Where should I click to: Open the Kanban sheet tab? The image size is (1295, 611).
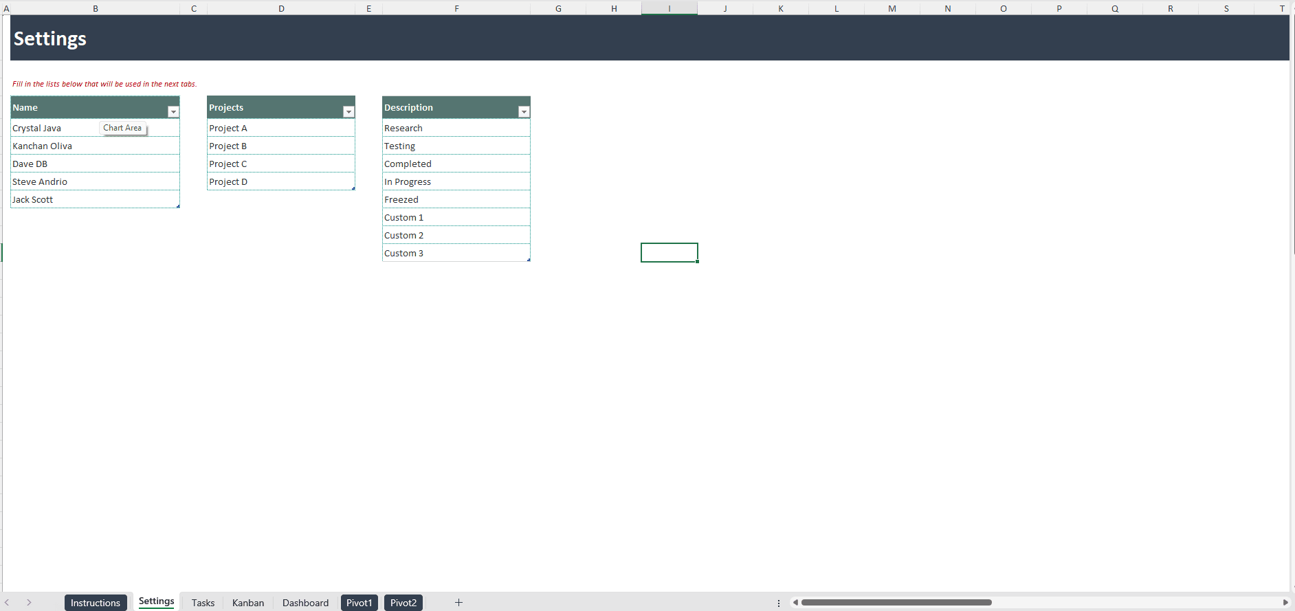(248, 603)
